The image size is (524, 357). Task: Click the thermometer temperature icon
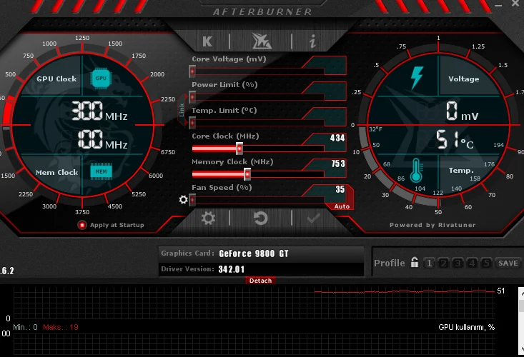coord(416,170)
